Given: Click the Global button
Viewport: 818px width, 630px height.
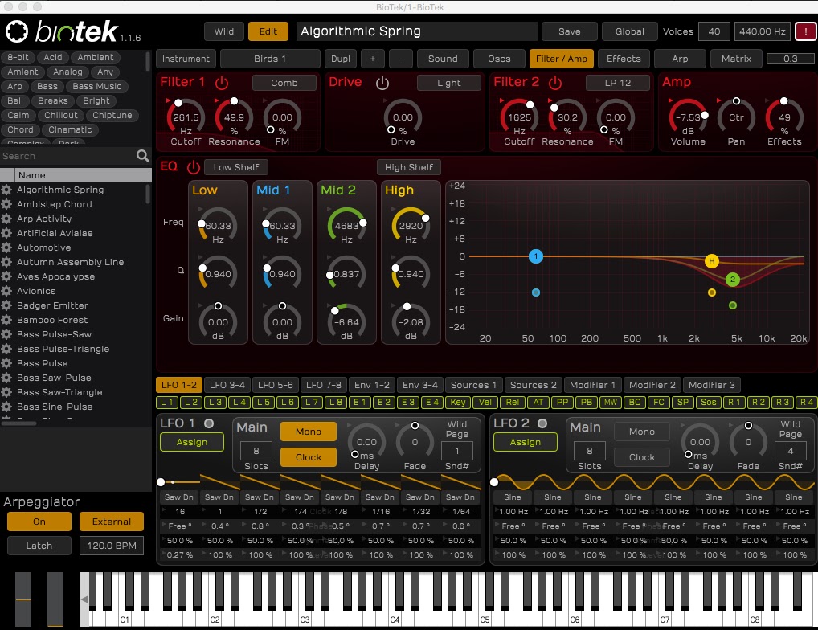Looking at the screenshot, I should click(x=630, y=31).
